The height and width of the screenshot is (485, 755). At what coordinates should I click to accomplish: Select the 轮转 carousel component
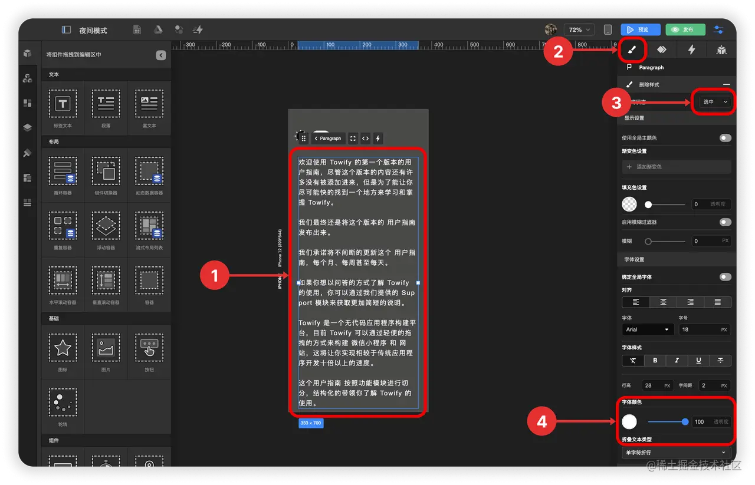point(63,407)
